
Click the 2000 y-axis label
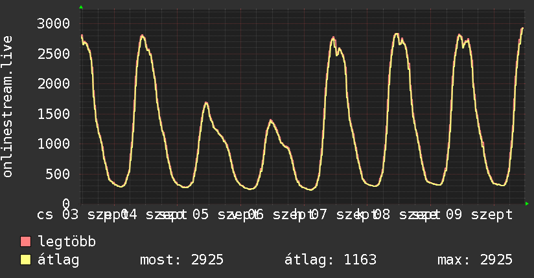(x=54, y=83)
